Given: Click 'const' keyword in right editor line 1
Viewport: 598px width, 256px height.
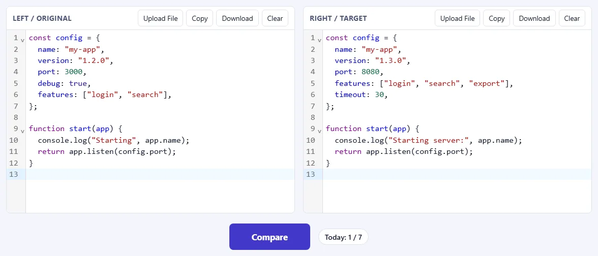Looking at the screenshot, I should coord(337,38).
